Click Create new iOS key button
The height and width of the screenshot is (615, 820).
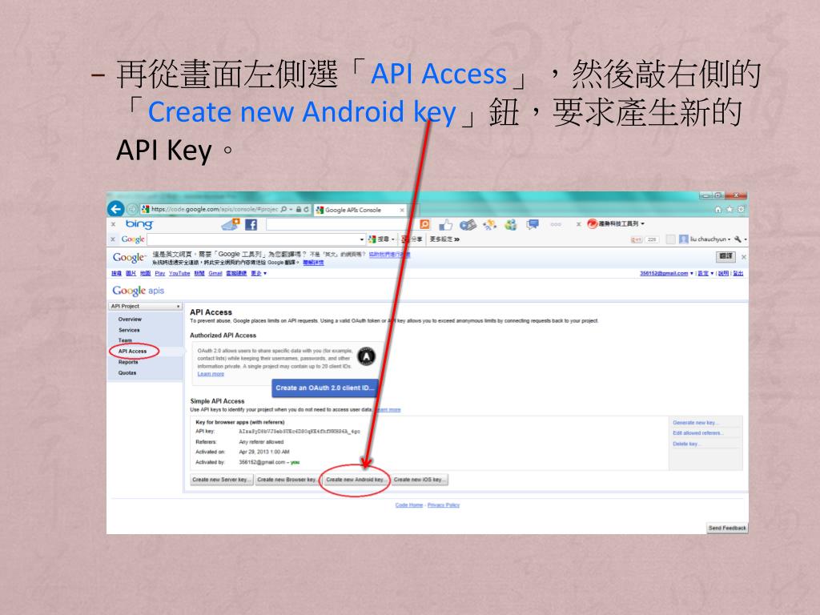[420, 480]
